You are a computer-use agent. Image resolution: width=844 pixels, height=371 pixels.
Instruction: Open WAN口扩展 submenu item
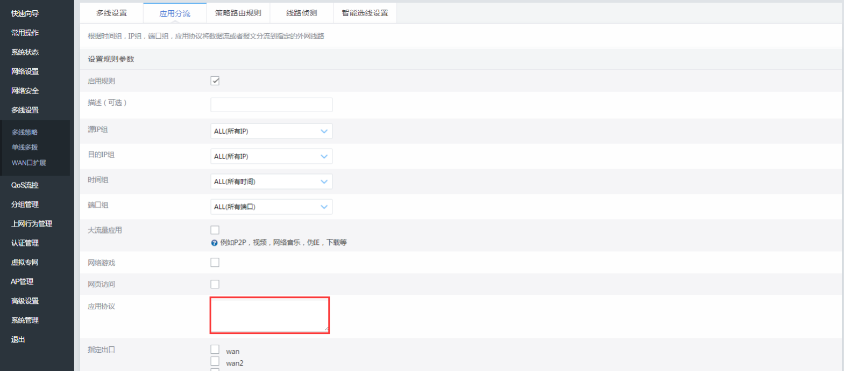(29, 163)
